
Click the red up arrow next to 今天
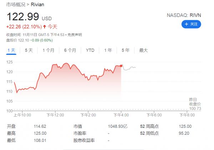44,27
